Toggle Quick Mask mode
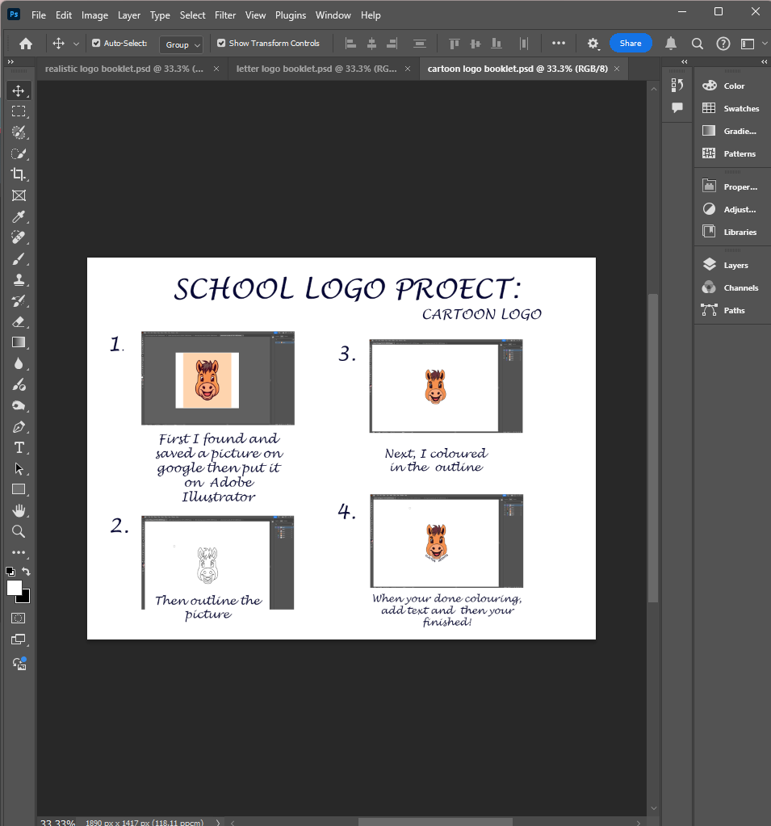This screenshot has width=771, height=826. (19, 618)
